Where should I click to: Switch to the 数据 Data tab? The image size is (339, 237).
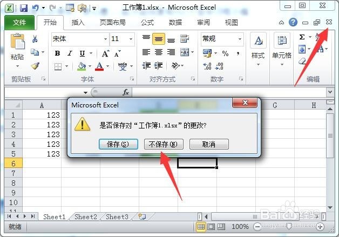coord(175,22)
